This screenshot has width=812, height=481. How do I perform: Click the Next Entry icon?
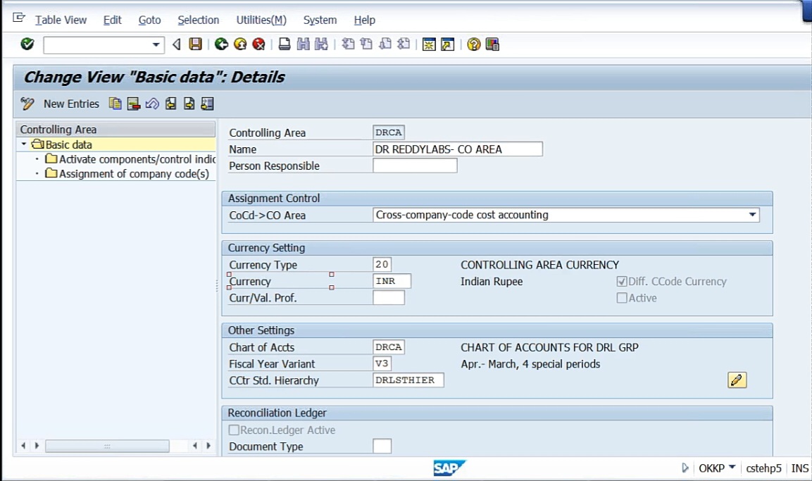(x=189, y=104)
